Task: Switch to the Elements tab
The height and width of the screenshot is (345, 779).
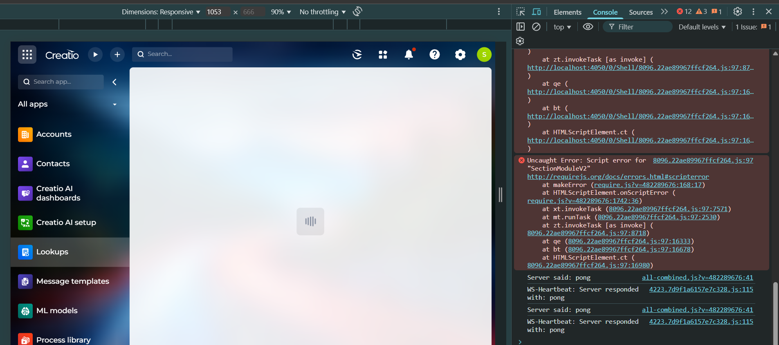Action: (x=568, y=12)
